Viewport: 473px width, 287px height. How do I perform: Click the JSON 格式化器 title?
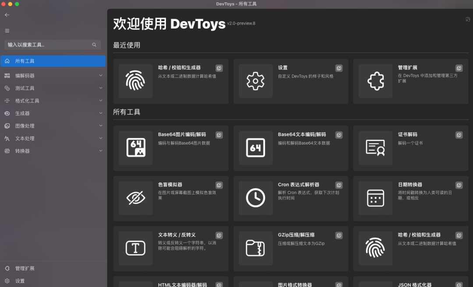click(415, 284)
